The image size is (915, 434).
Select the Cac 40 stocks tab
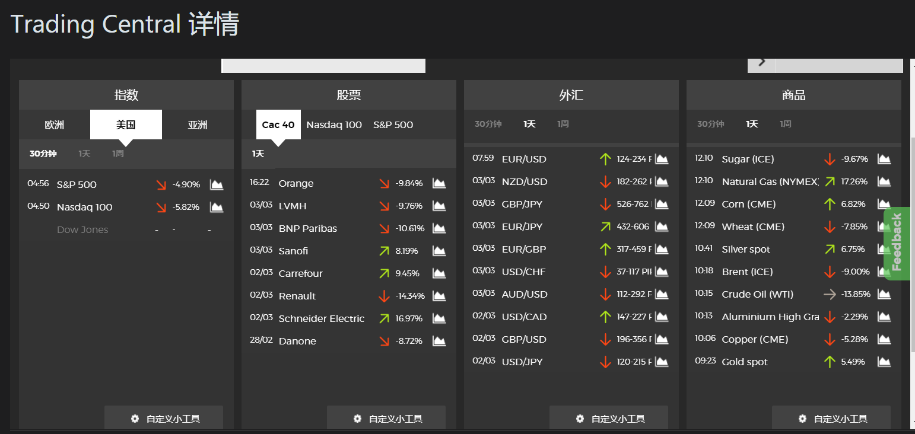click(278, 125)
